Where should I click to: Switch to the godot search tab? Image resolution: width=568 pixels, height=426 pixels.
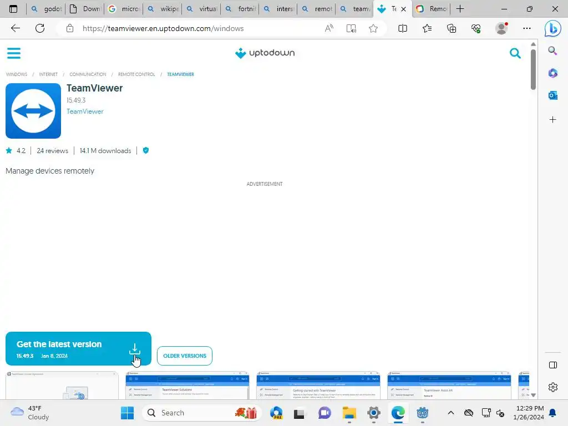[x=45, y=9]
